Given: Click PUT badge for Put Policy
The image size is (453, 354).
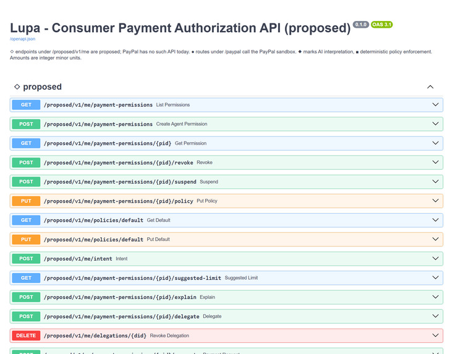Looking at the screenshot, I should (26, 201).
